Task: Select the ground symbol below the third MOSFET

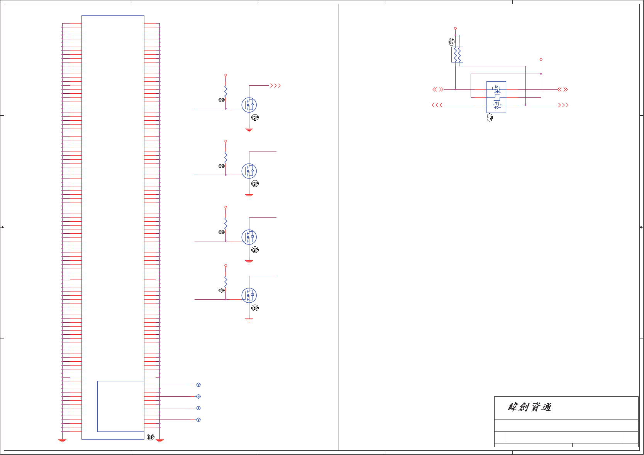Action: (249, 262)
